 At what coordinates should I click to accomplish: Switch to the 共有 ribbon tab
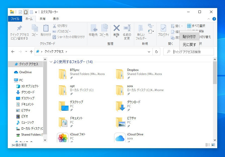tap(42, 19)
